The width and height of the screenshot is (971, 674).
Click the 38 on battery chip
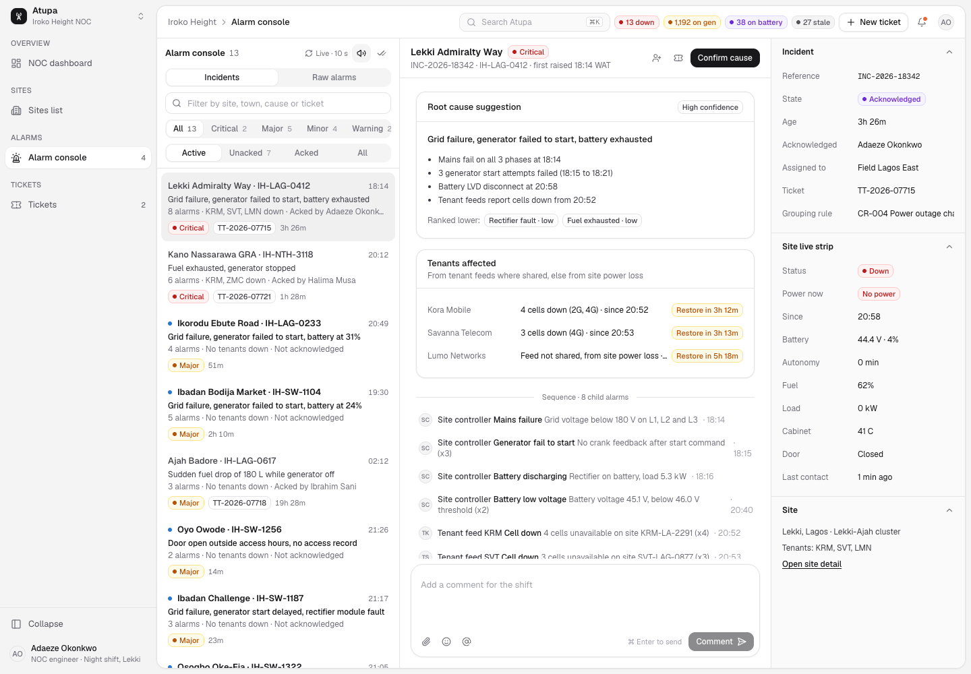click(x=756, y=22)
